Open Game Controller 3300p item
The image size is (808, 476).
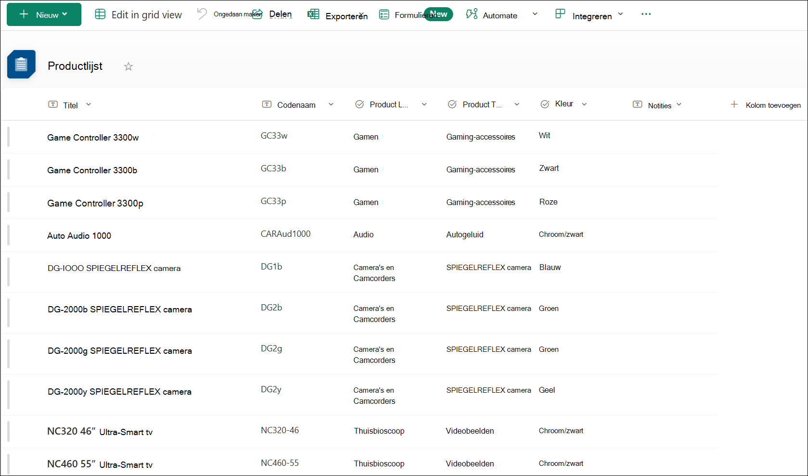point(95,204)
